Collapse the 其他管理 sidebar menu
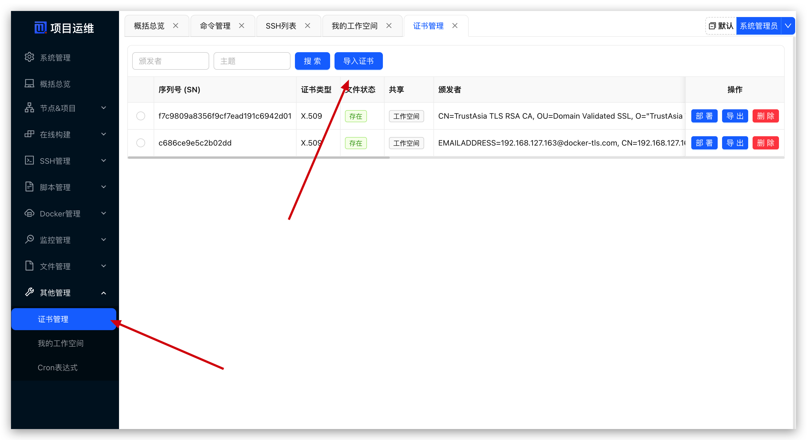Viewport: 807px width, 440px height. click(x=103, y=293)
